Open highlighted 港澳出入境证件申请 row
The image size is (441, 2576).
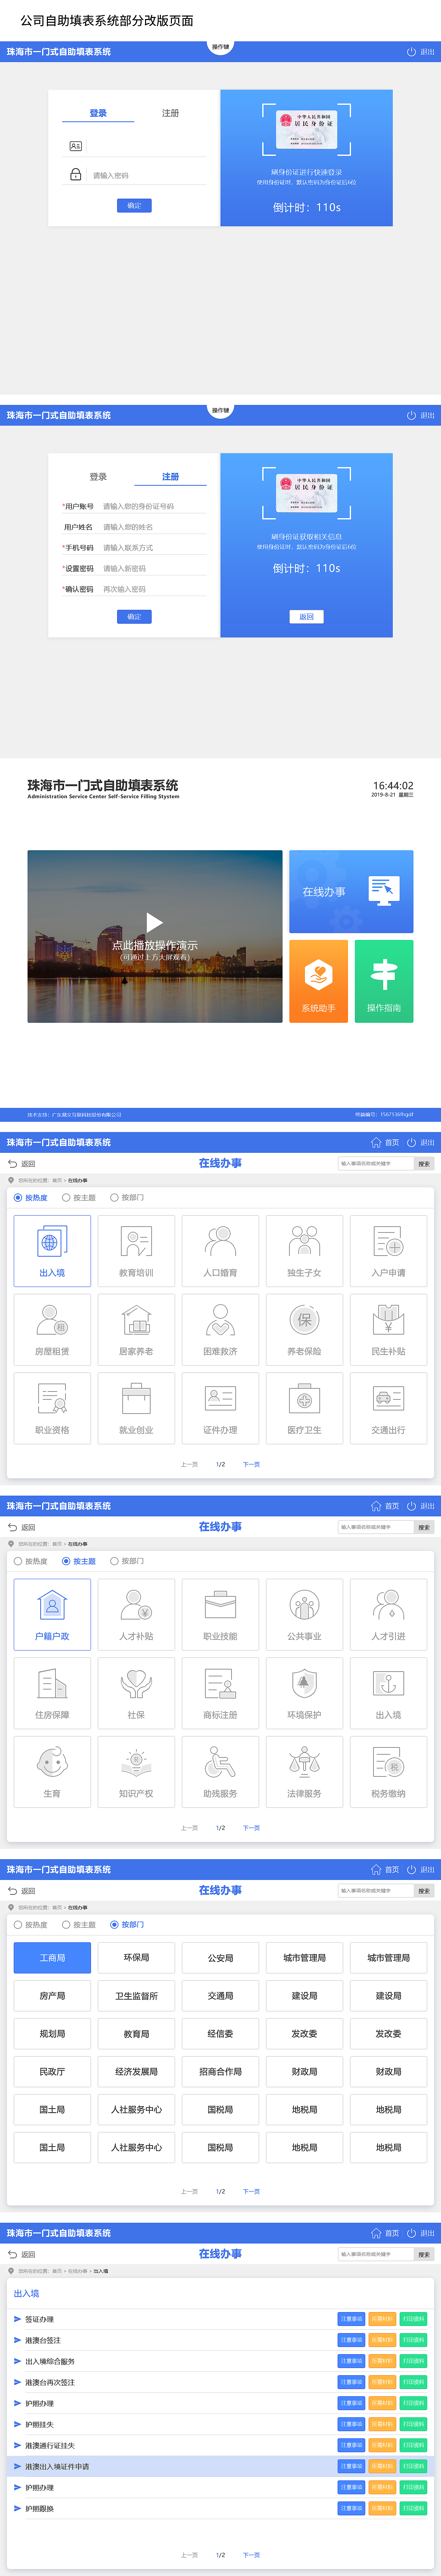pos(220,2466)
